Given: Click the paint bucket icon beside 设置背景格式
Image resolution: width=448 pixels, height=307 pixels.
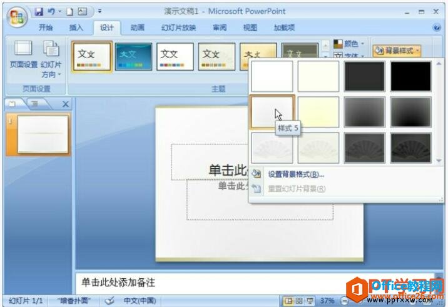Looking at the screenshot, I should click(257, 174).
